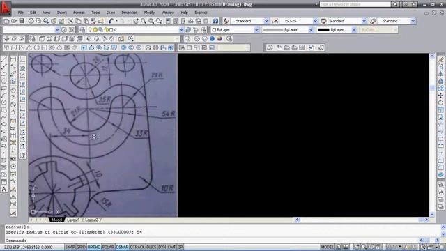Save the drawing with the floppy icon
Screen dimensions: 446x251
22,21
